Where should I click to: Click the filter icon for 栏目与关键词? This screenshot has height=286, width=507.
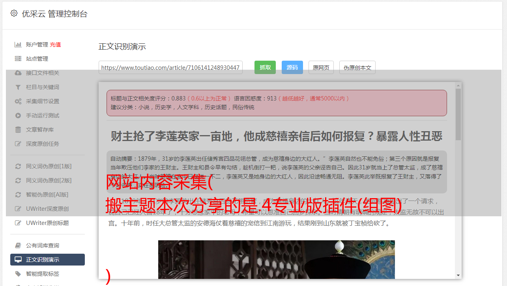[18, 87]
